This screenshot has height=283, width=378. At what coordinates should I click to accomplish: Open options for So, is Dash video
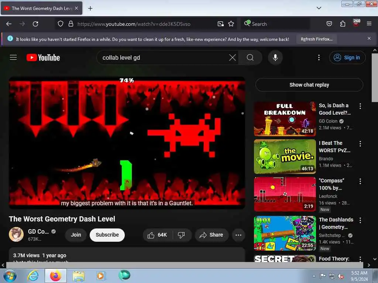[x=360, y=106]
